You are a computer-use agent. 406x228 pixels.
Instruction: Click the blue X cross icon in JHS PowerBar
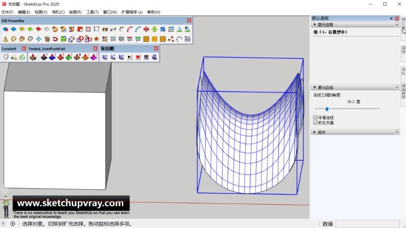(163, 29)
